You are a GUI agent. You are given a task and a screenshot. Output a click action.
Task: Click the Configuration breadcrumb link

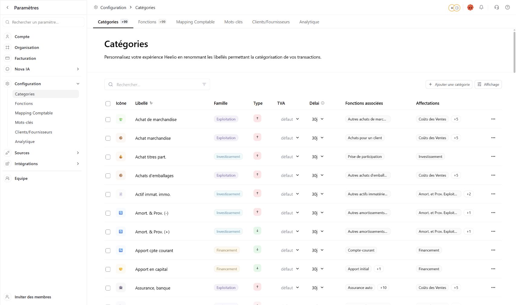113,7
